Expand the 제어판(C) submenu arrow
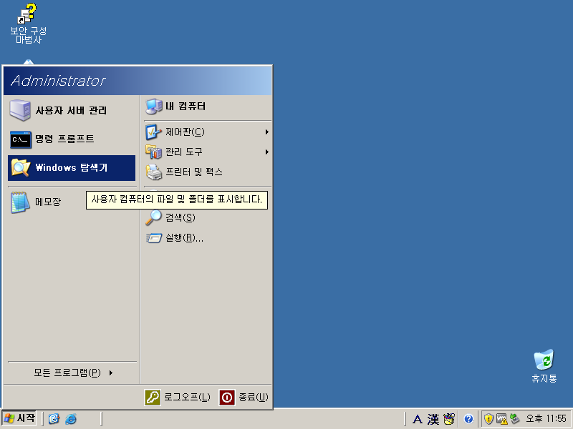The image size is (573, 429). coord(267,132)
